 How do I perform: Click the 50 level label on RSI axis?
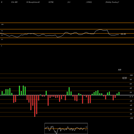[2, 35]
